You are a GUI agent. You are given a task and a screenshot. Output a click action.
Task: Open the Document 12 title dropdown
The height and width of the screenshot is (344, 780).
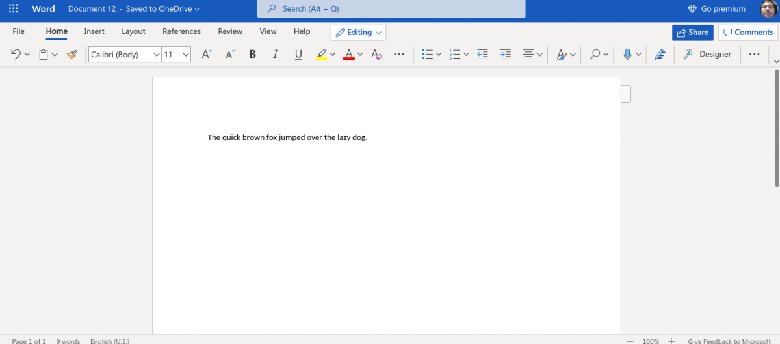134,9
